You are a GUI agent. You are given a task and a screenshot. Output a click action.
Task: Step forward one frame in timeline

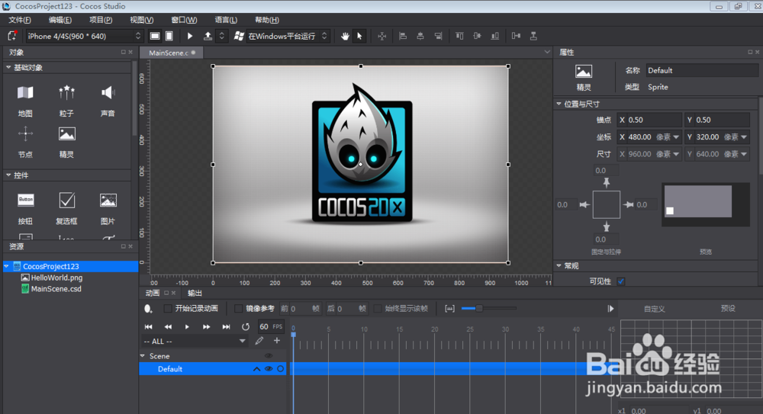[206, 327]
